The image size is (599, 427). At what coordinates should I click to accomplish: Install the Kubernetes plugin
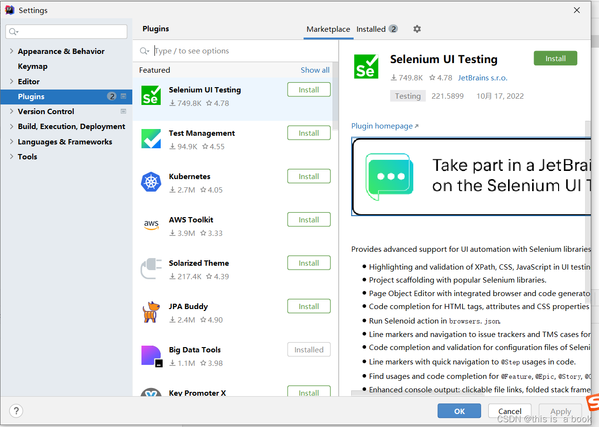click(309, 177)
